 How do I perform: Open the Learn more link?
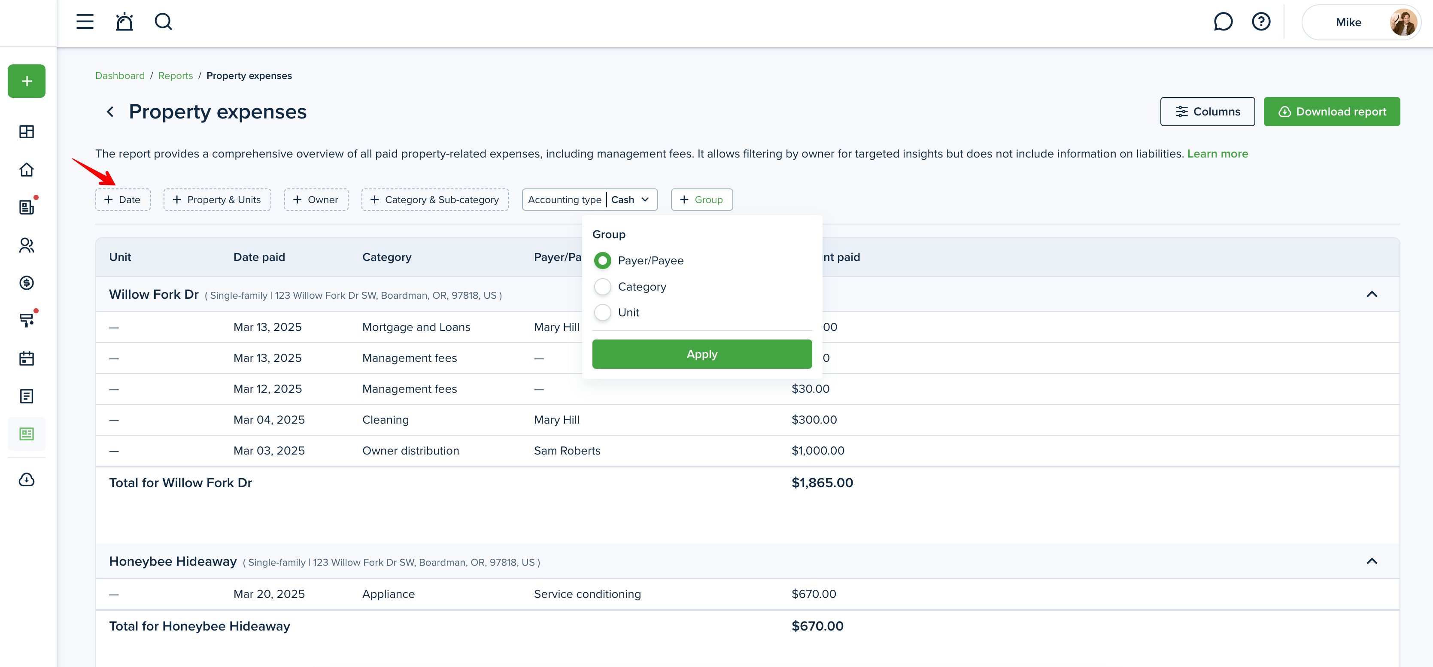click(1218, 154)
